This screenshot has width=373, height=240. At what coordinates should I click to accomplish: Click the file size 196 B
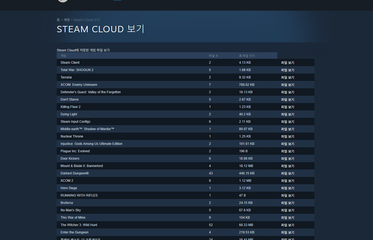pos(243,151)
